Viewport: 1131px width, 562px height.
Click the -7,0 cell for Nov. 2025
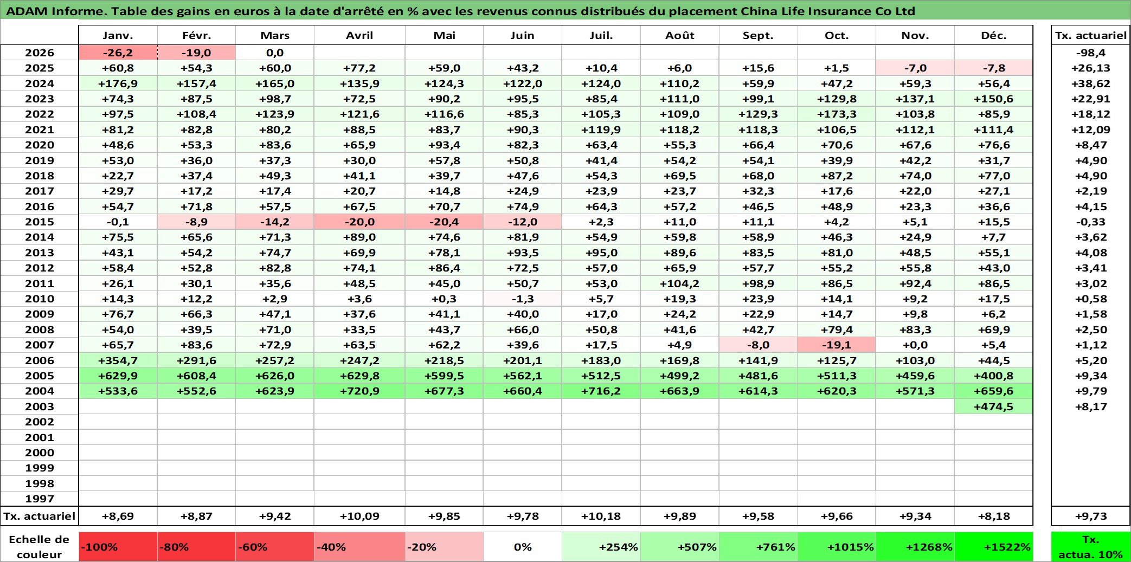click(915, 68)
